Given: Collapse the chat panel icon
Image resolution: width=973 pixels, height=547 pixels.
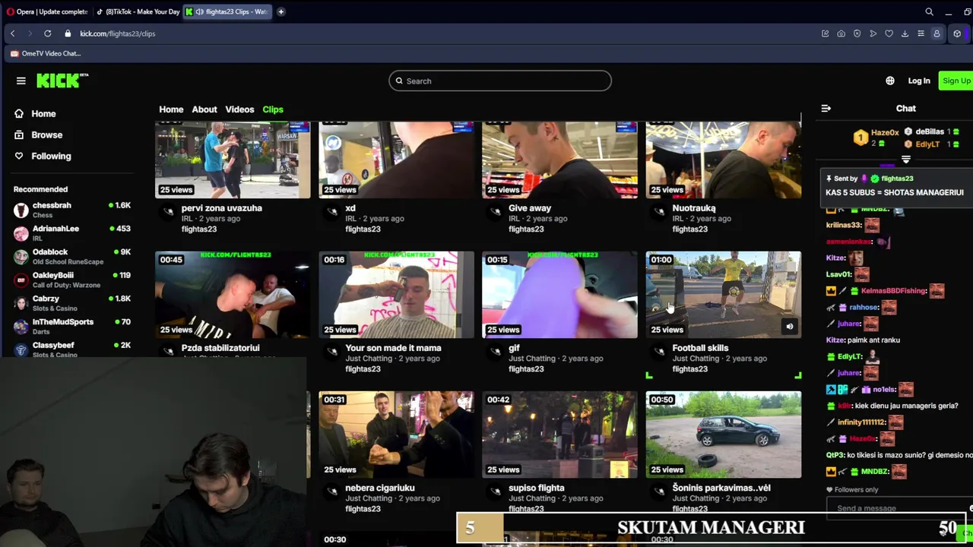Looking at the screenshot, I should [826, 109].
